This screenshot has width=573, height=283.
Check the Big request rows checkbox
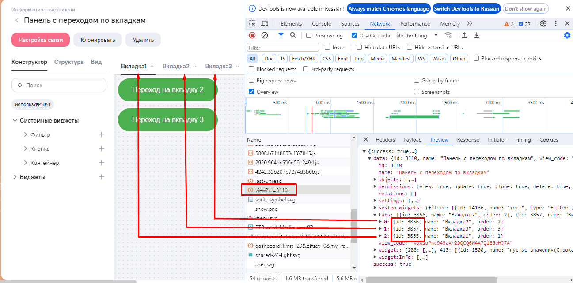[251, 81]
